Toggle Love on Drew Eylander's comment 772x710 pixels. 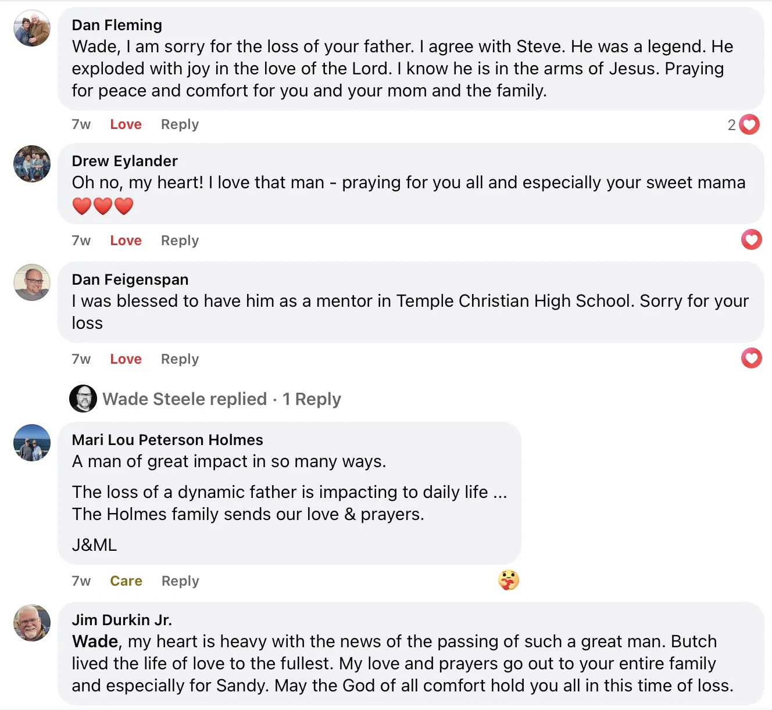[126, 241]
